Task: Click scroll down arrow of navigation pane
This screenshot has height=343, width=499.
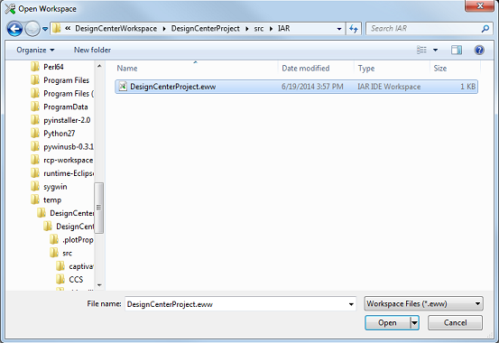Action: point(99,285)
